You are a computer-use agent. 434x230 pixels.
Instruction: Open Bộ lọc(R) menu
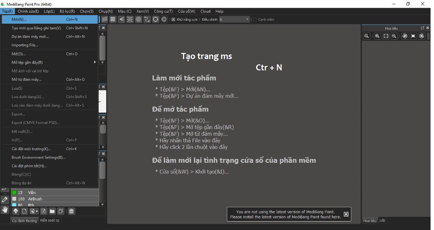67,11
